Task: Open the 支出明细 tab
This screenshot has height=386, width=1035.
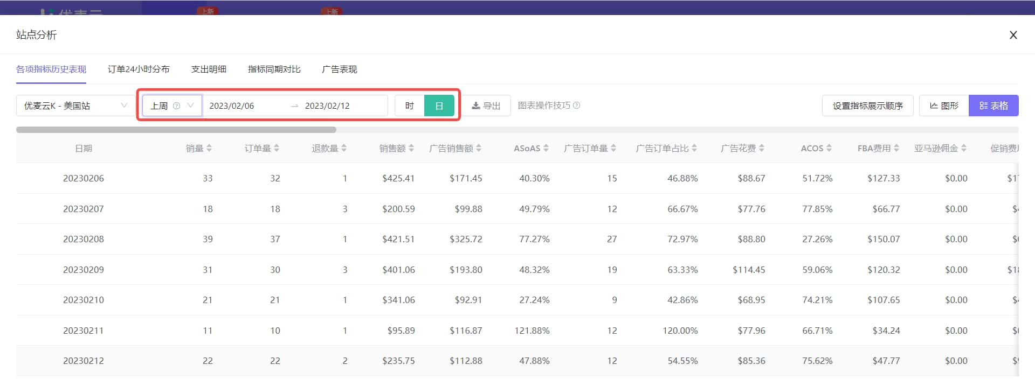Action: pos(209,69)
